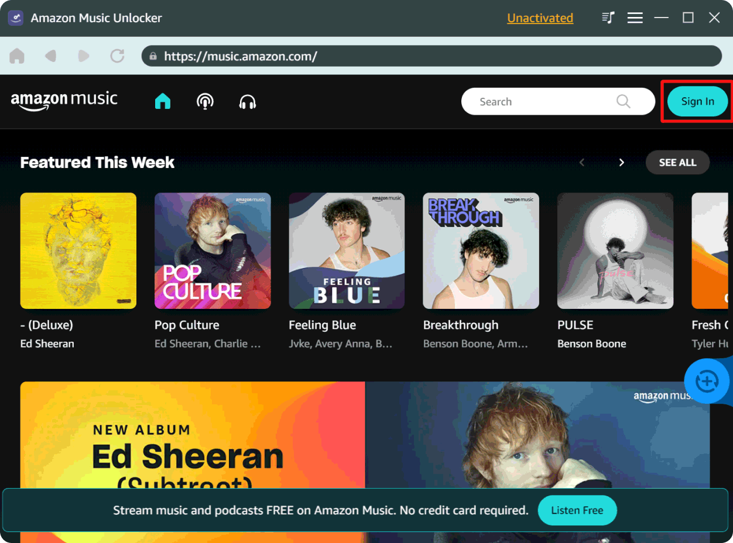The image size is (733, 543).
Task: Reload the page with refresh icon
Action: pos(117,56)
